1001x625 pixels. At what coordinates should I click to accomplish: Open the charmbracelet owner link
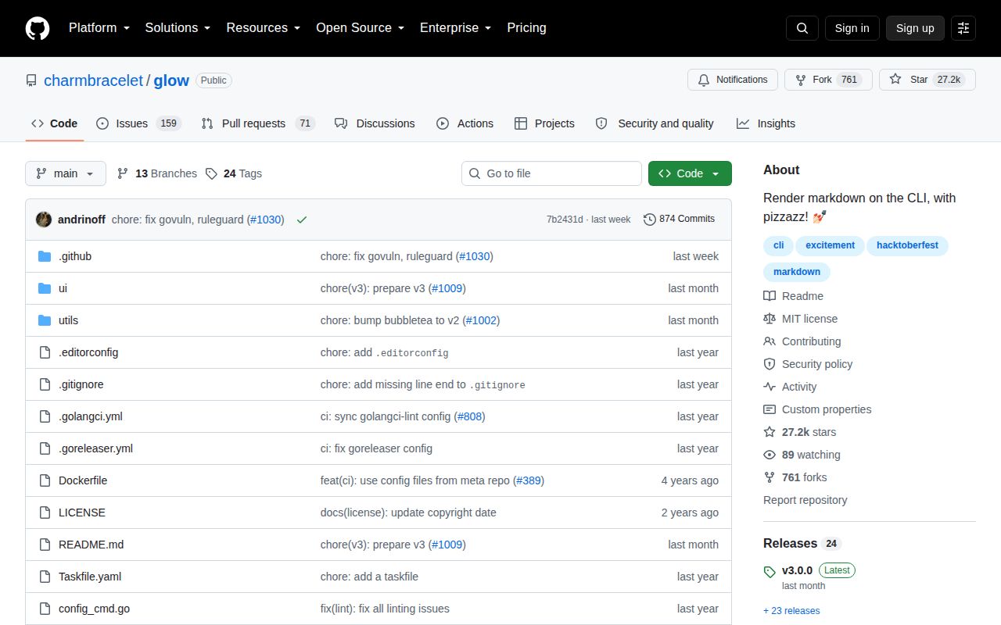(x=93, y=80)
